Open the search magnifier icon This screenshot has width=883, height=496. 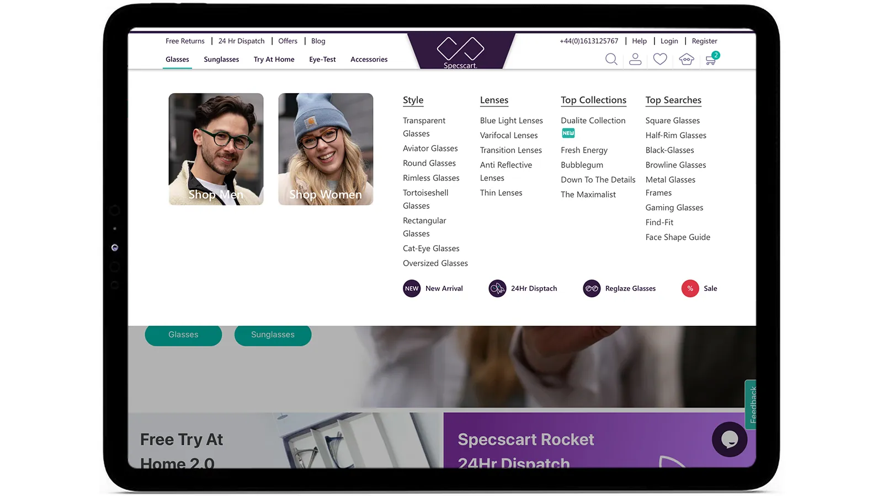tap(611, 59)
